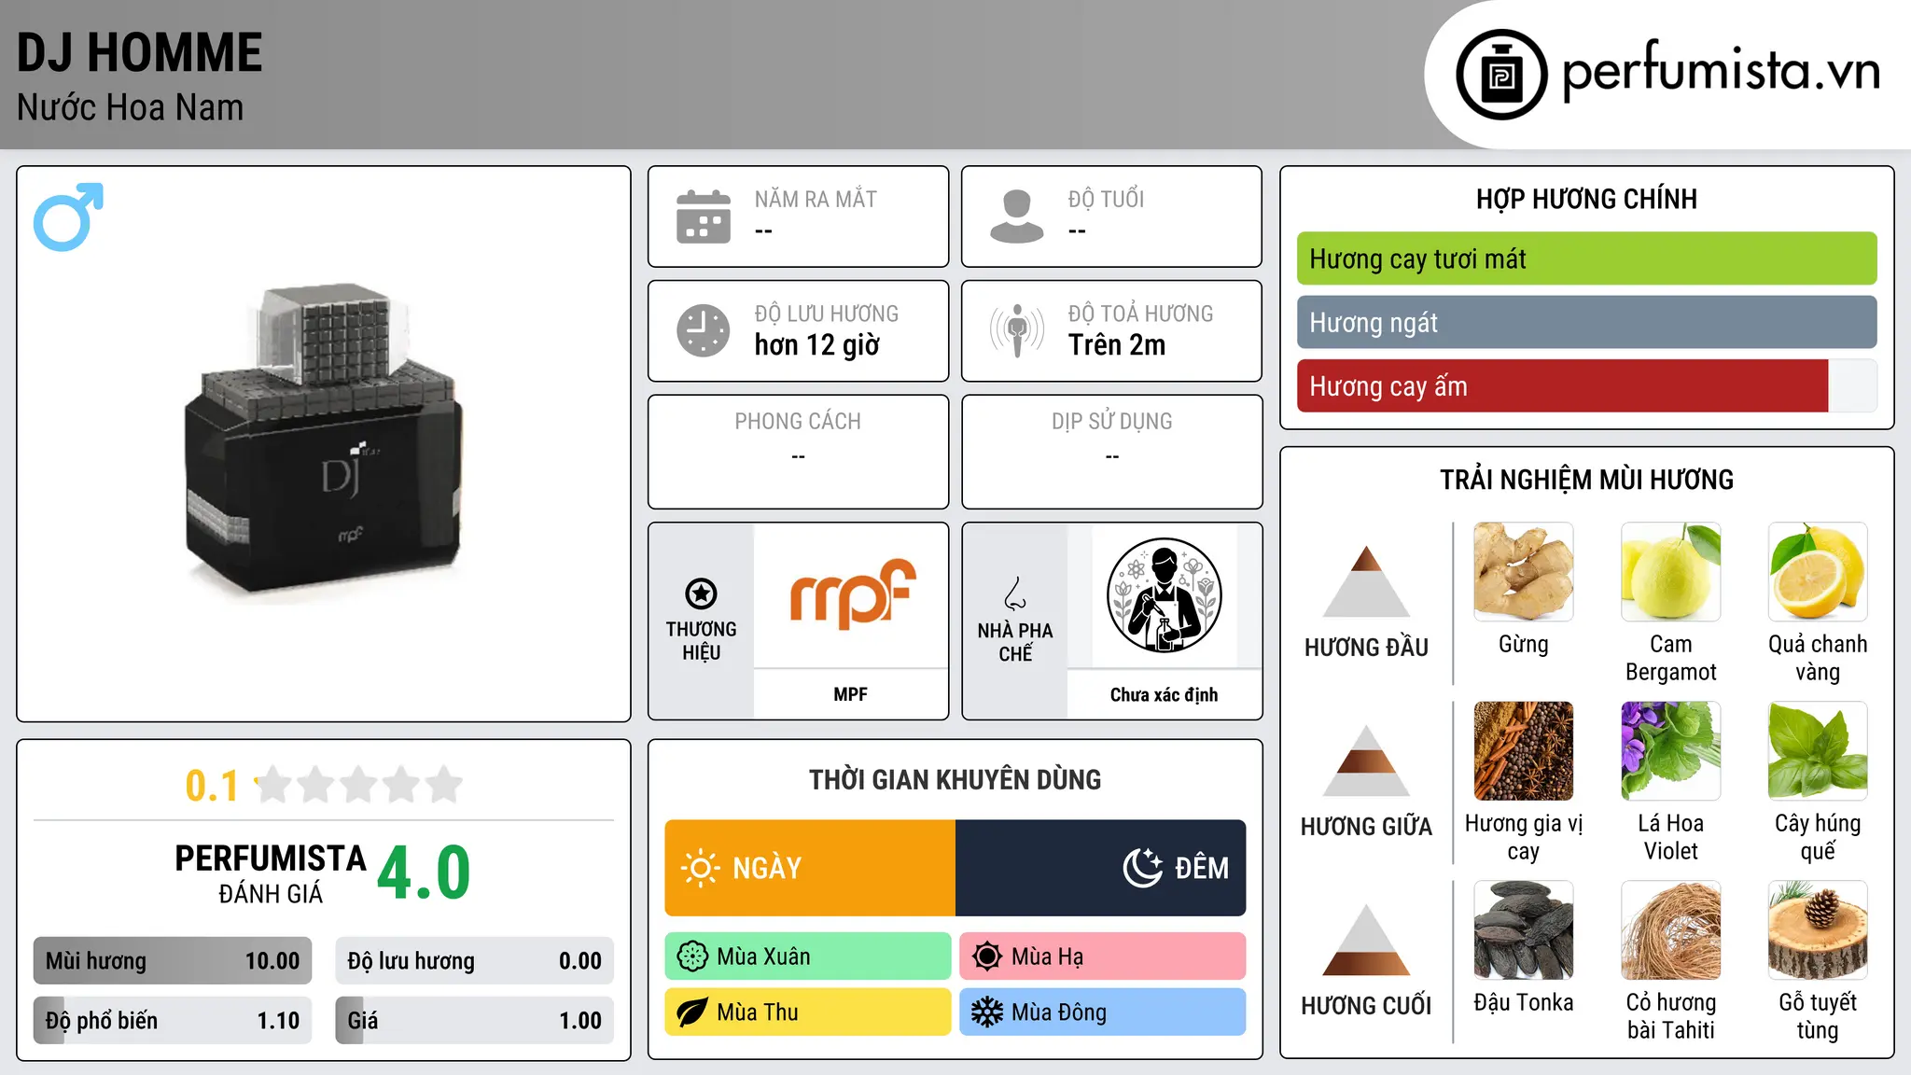Click the Hương ngát accord bar
The height and width of the screenshot is (1075, 1911).
click(x=1586, y=322)
